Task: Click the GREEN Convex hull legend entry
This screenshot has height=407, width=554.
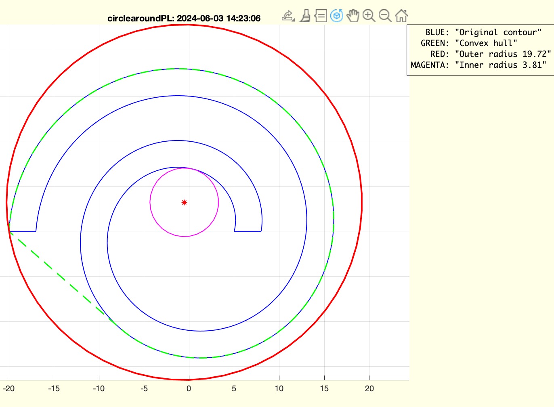Action: tap(468, 43)
